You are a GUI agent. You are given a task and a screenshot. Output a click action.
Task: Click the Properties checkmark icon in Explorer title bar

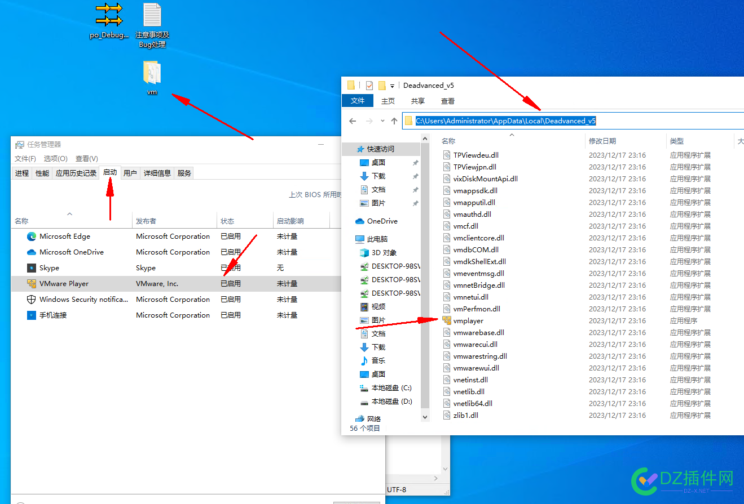coord(369,86)
